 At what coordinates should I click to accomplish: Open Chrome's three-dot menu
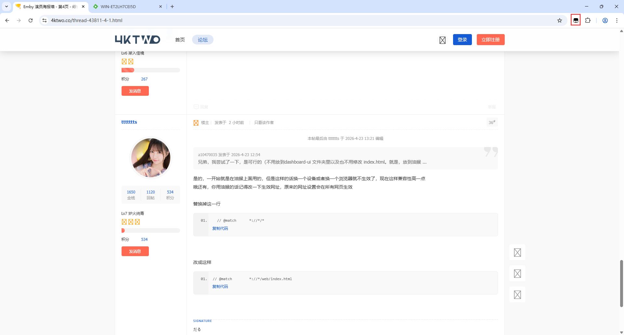[617, 20]
